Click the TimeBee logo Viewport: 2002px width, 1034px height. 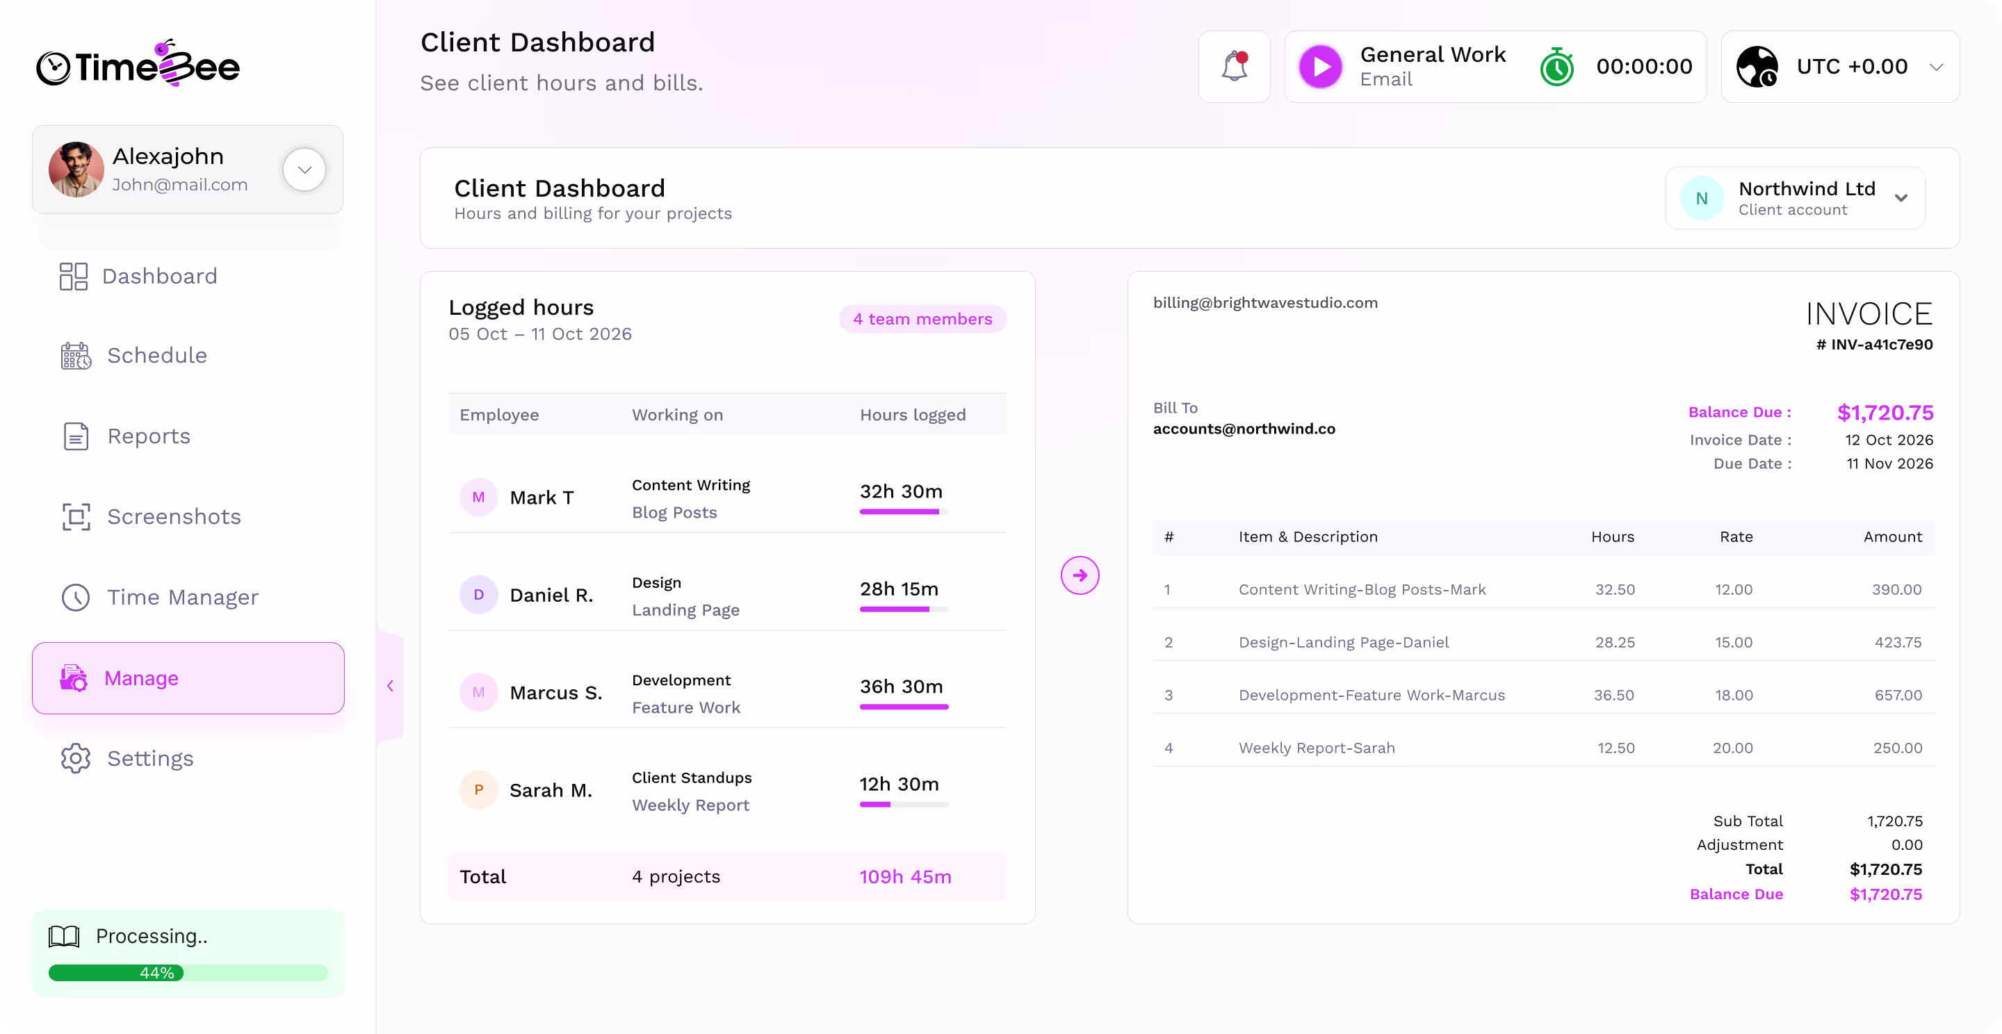click(138, 65)
